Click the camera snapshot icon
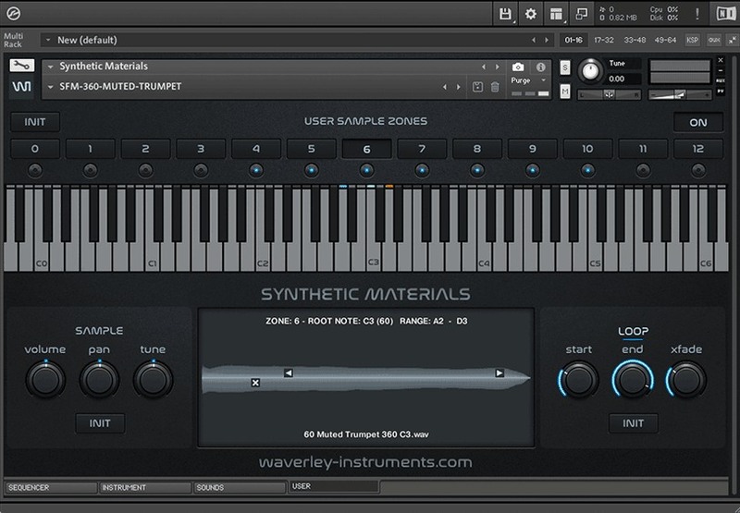The width and height of the screenshot is (740, 513). click(518, 67)
